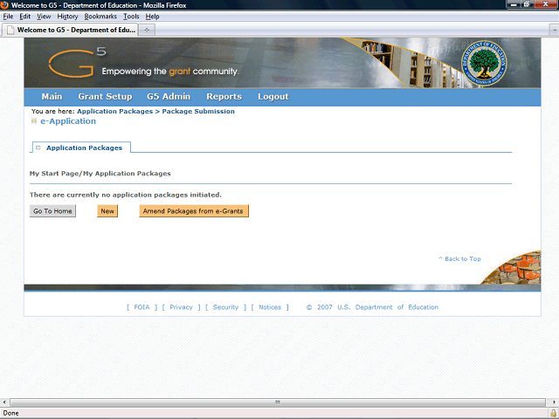Restore down the Firefox window

[527, 4]
